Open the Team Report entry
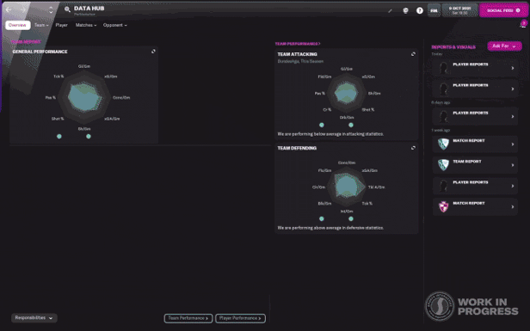Viewport: 530px width, 331px height. [x=475, y=165]
